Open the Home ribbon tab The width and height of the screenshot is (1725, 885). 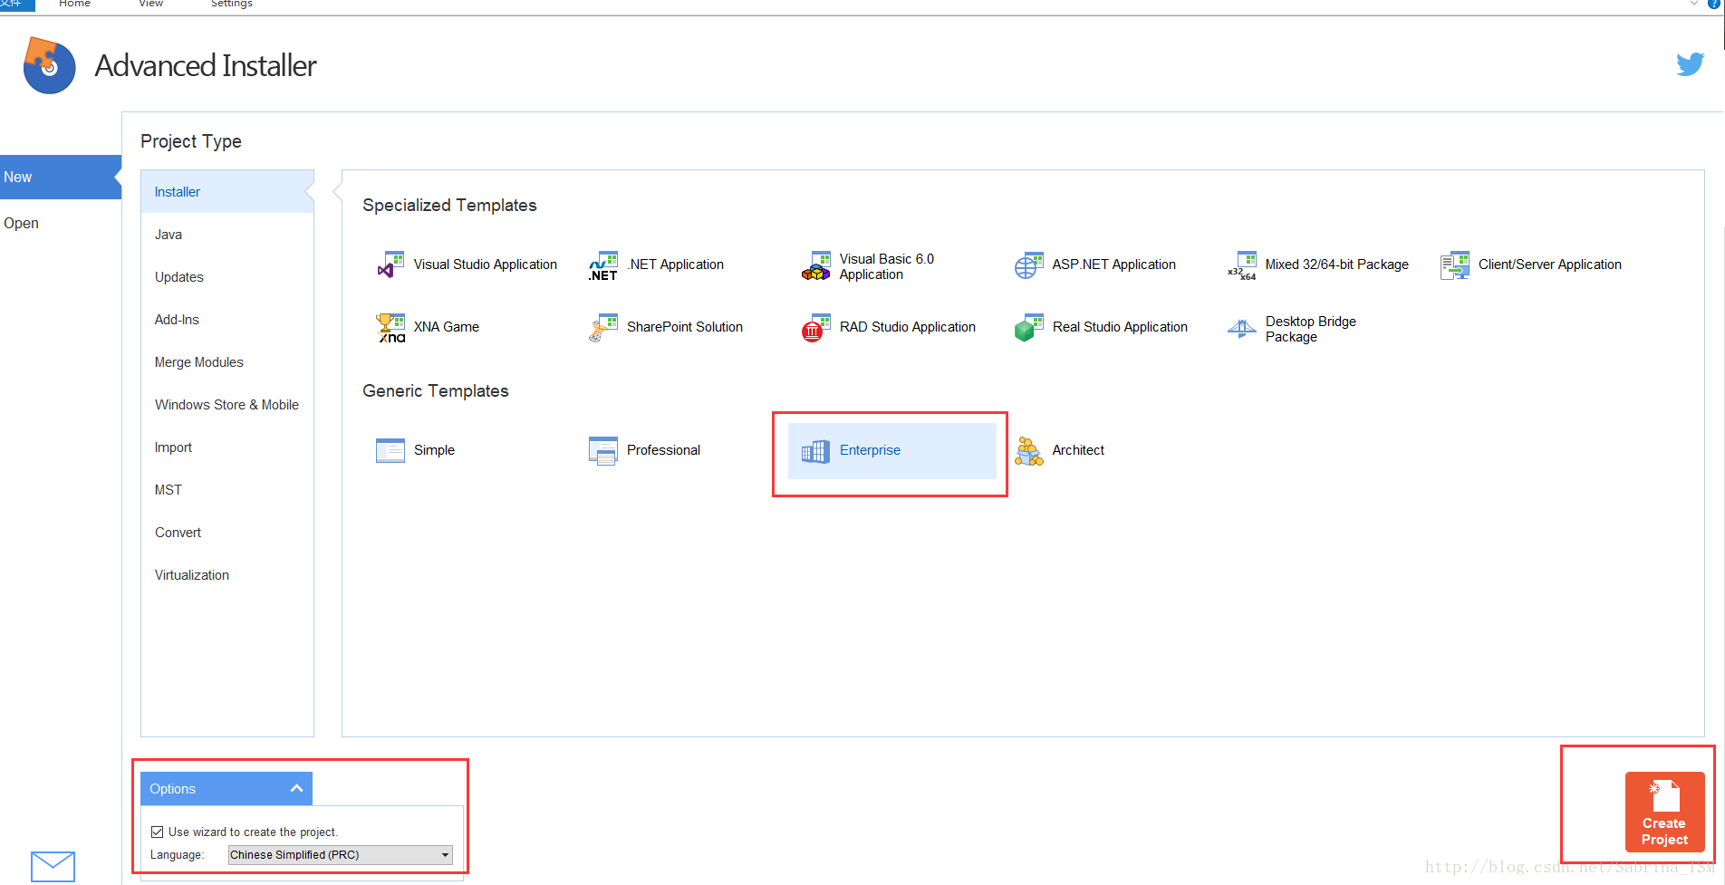pos(74,5)
